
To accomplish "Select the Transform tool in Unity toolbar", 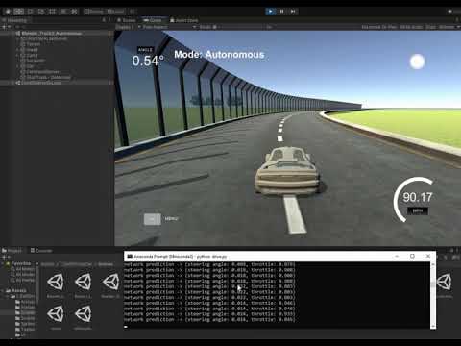I will click(x=63, y=12).
